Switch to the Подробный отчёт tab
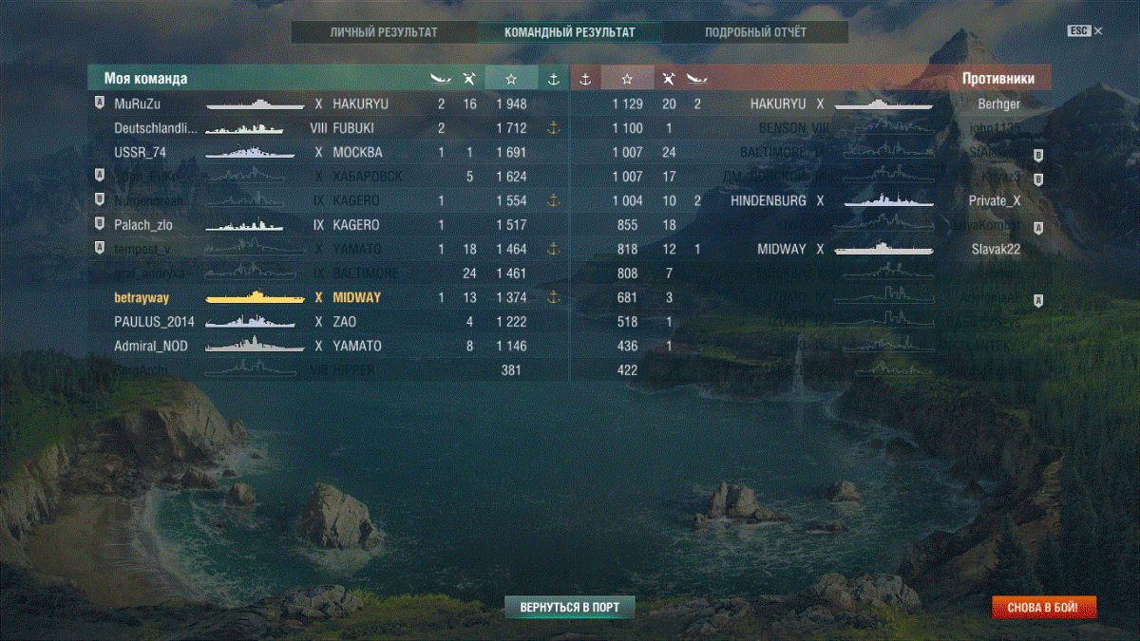The width and height of the screenshot is (1140, 641). [755, 32]
